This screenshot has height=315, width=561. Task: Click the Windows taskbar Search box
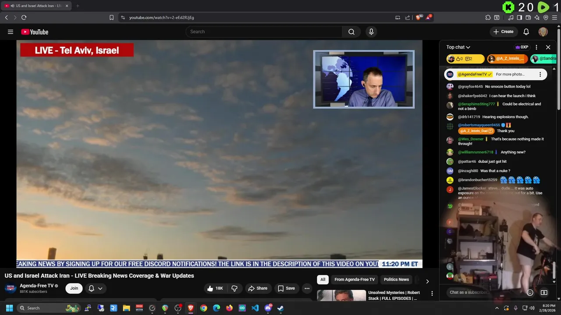50,308
